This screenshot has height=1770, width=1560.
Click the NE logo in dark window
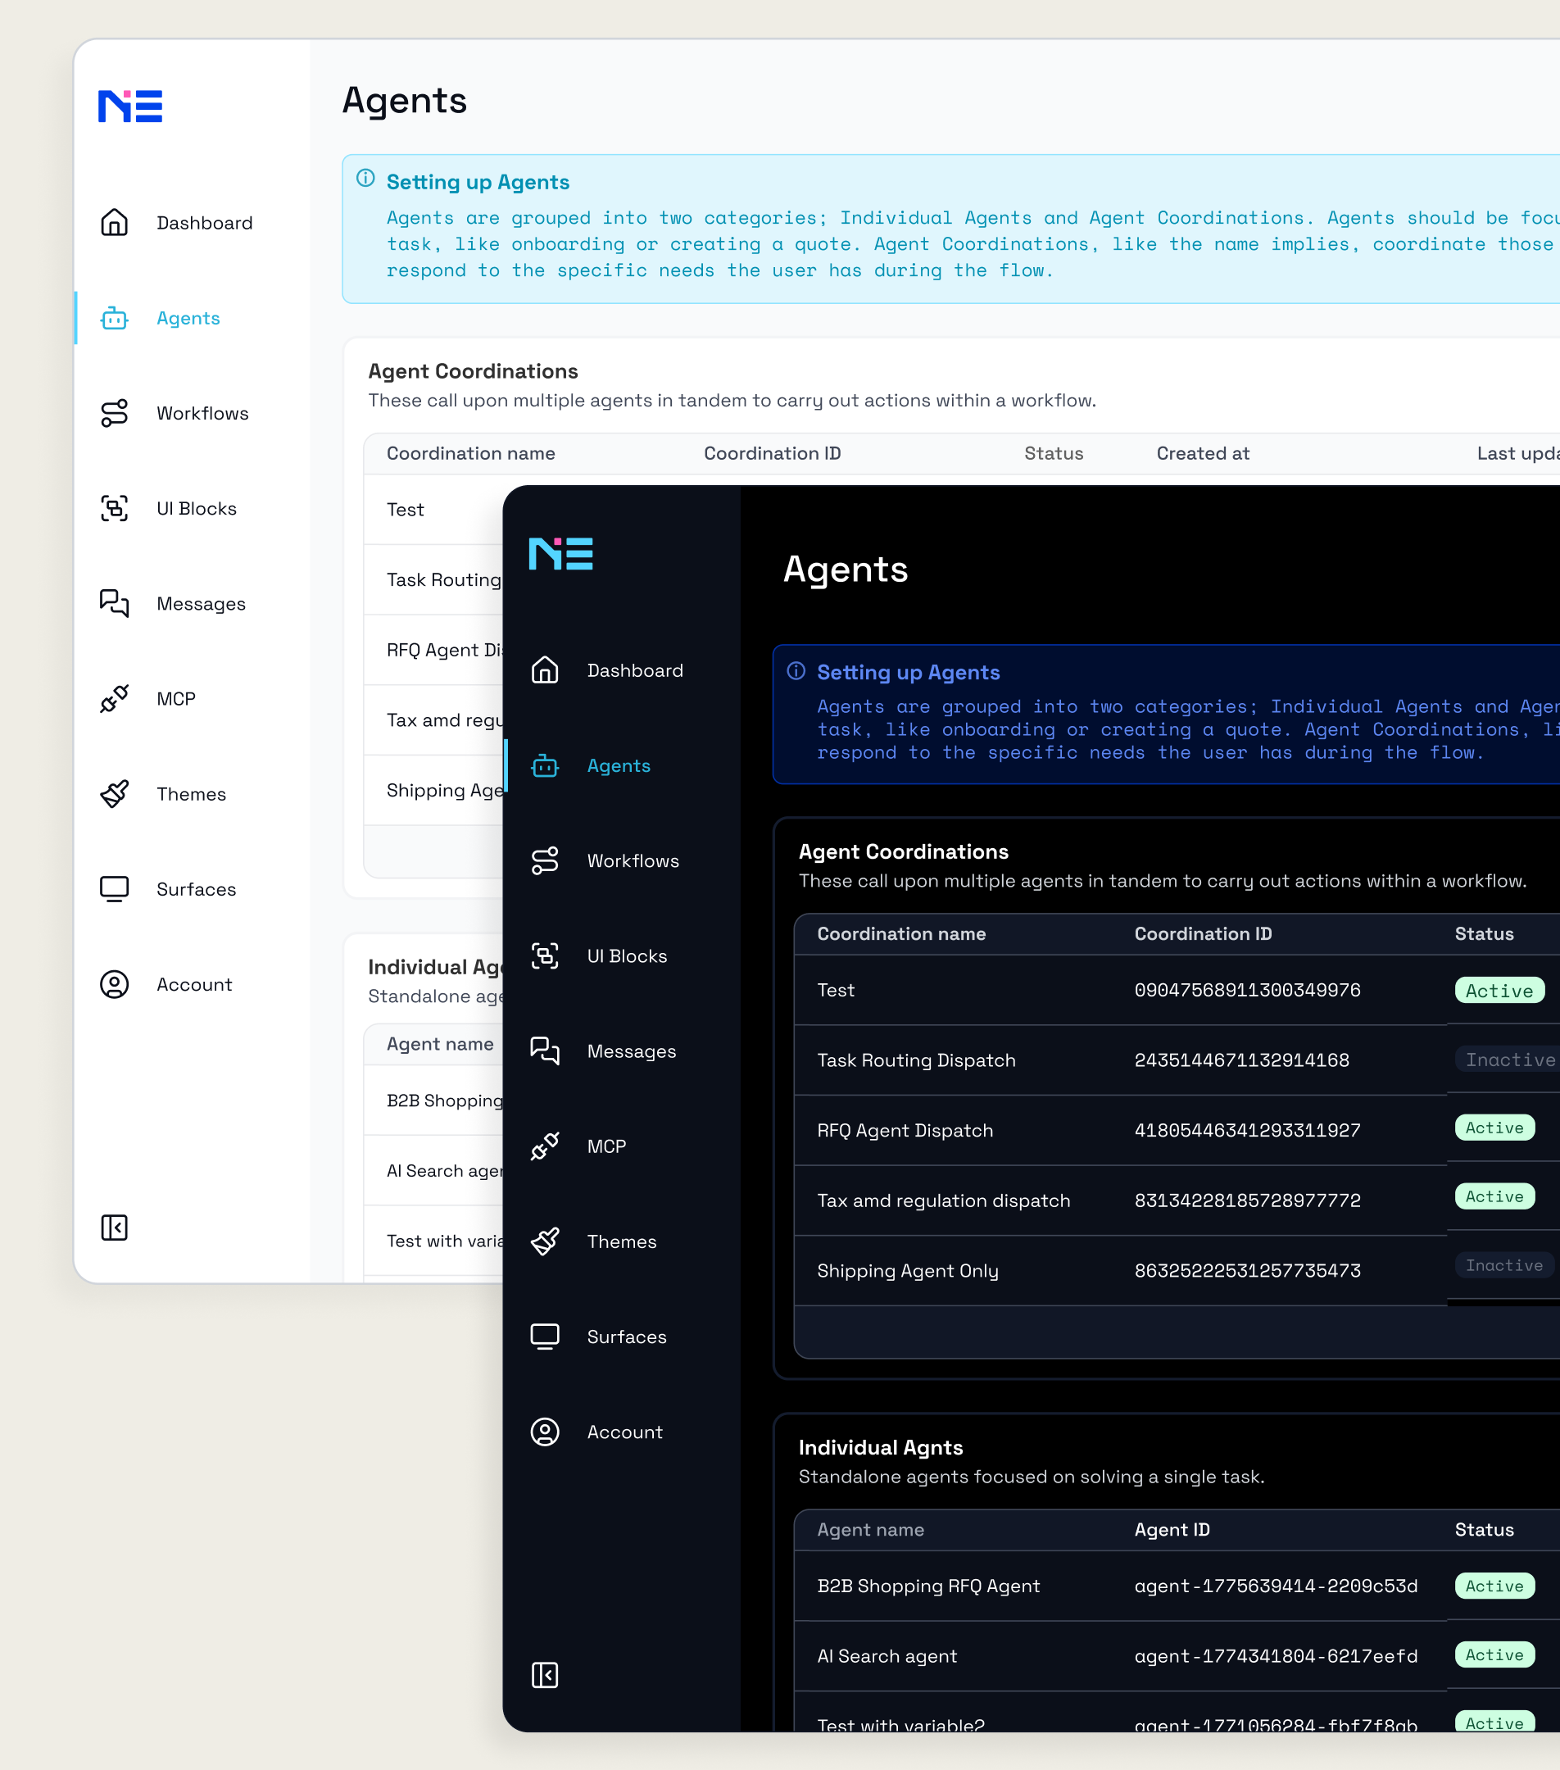pos(561,554)
